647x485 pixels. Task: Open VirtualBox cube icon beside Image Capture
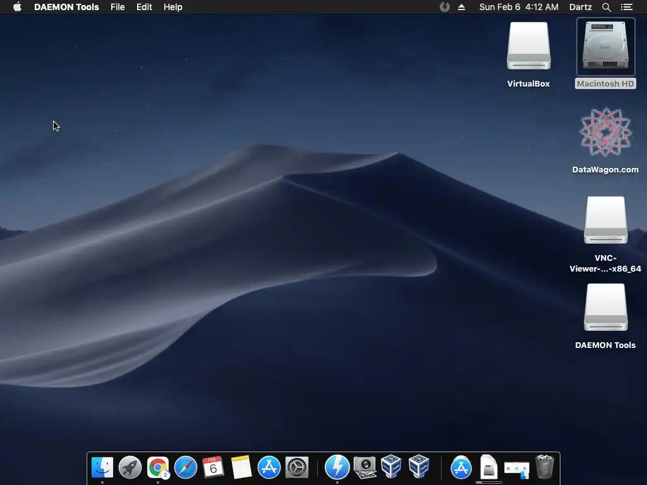pyautogui.click(x=391, y=467)
